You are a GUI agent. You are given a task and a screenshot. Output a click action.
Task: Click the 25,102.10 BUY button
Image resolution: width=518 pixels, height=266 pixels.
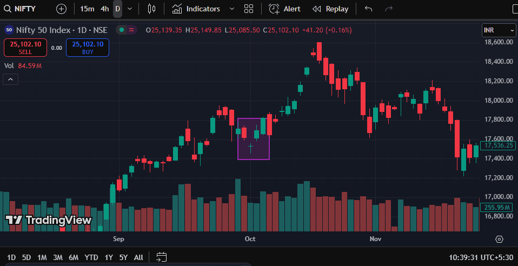coord(88,48)
